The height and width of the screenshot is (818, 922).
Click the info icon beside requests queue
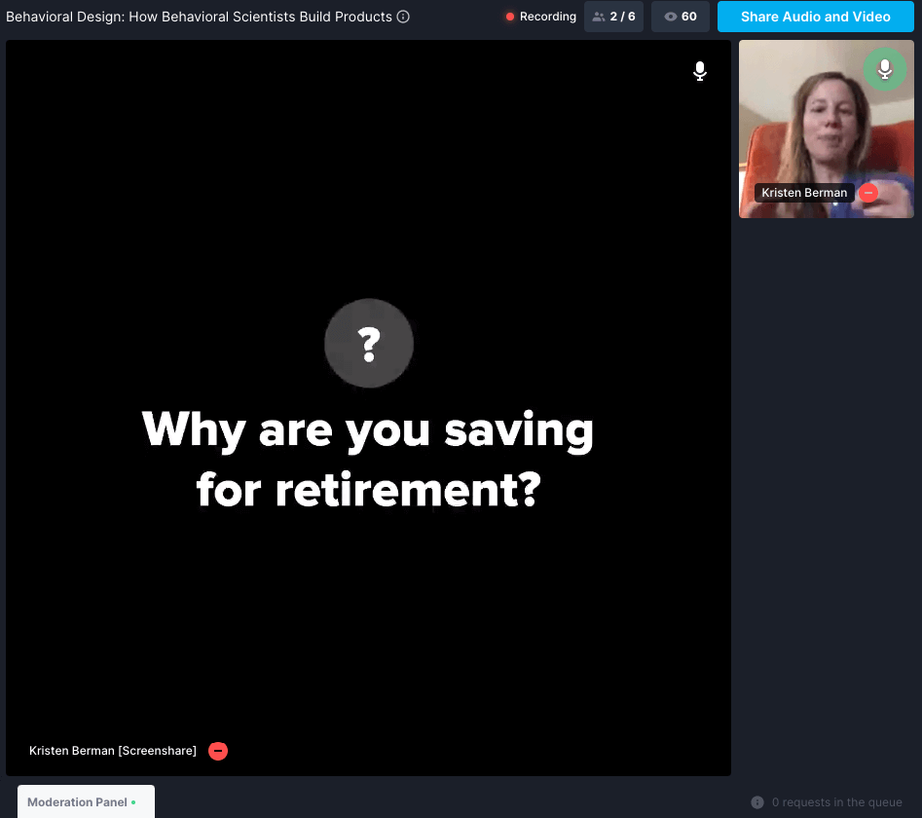(x=757, y=802)
